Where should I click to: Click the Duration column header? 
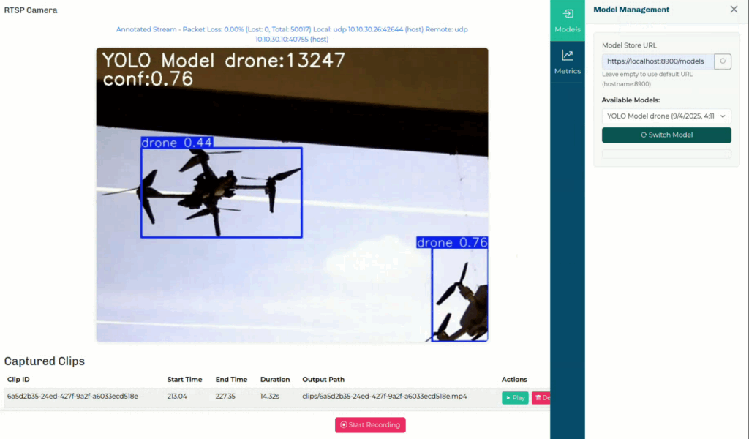click(x=275, y=380)
